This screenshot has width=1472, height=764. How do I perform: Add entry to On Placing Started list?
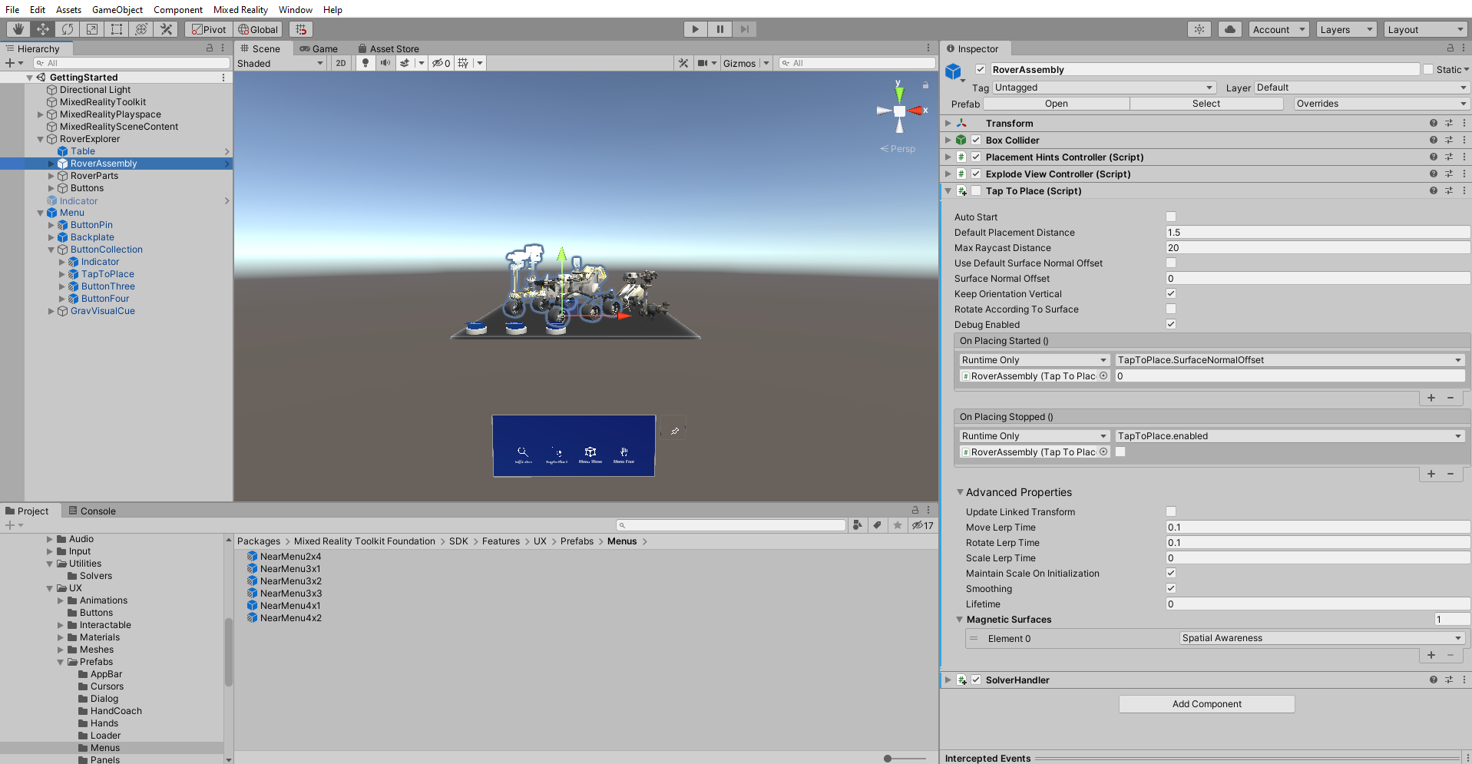[1431, 398]
